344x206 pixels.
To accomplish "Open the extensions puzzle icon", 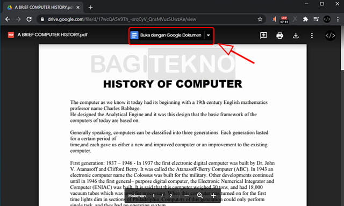I will pyautogui.click(x=305, y=19).
